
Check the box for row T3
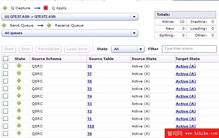(x=5, y=104)
